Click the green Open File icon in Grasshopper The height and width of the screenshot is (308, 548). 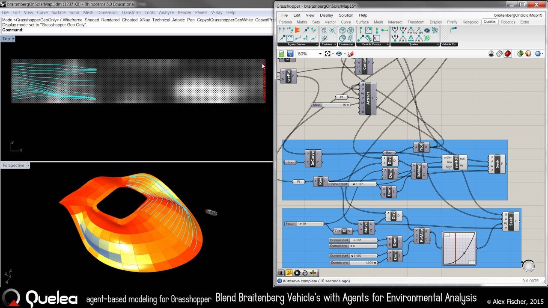coord(282,54)
